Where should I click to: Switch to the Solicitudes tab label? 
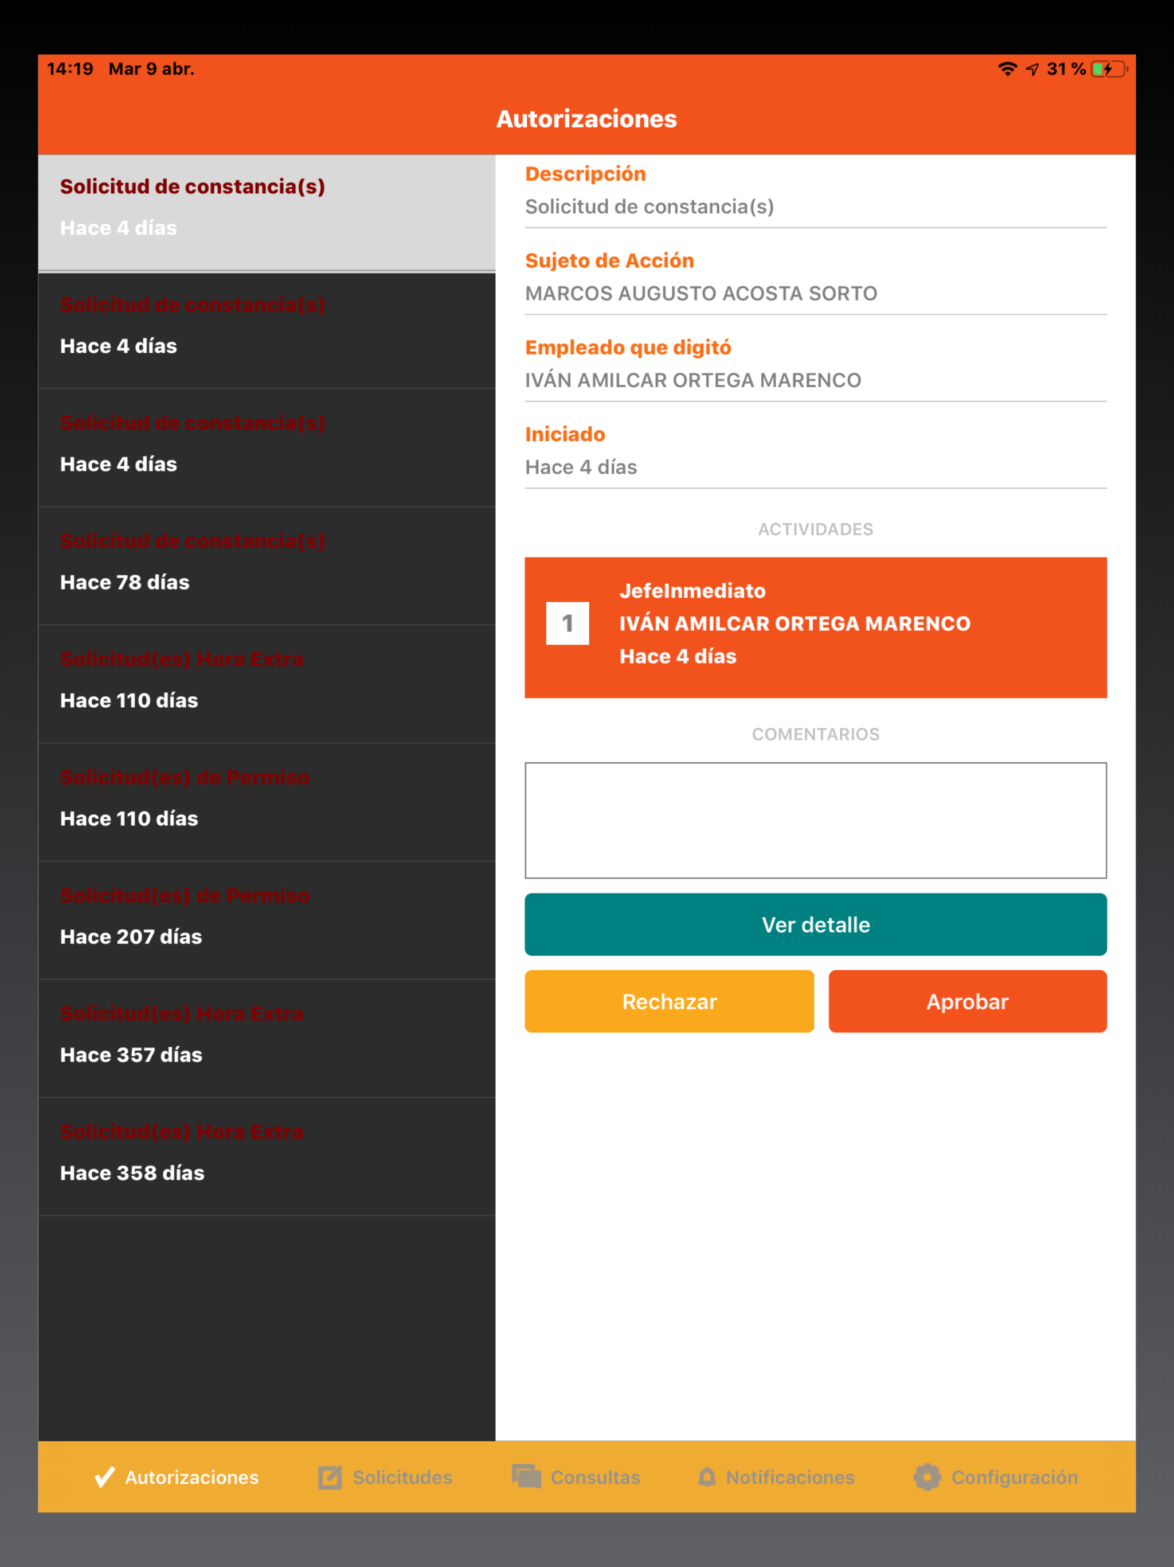pos(402,1477)
